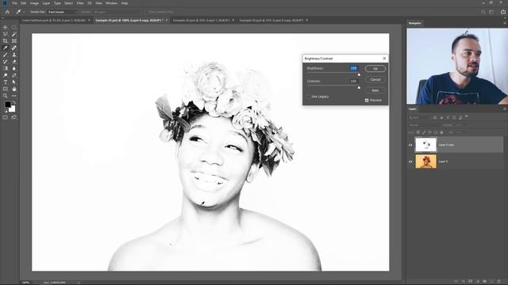Select the Pen tool
508x285 pixels.
pyautogui.click(x=14, y=75)
